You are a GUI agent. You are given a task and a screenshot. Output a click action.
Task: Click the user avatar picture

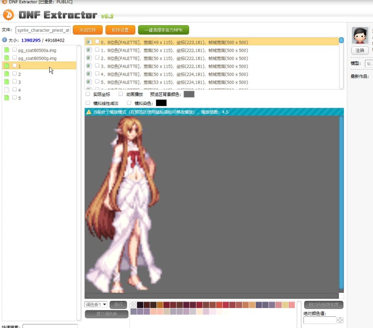[x=360, y=35]
